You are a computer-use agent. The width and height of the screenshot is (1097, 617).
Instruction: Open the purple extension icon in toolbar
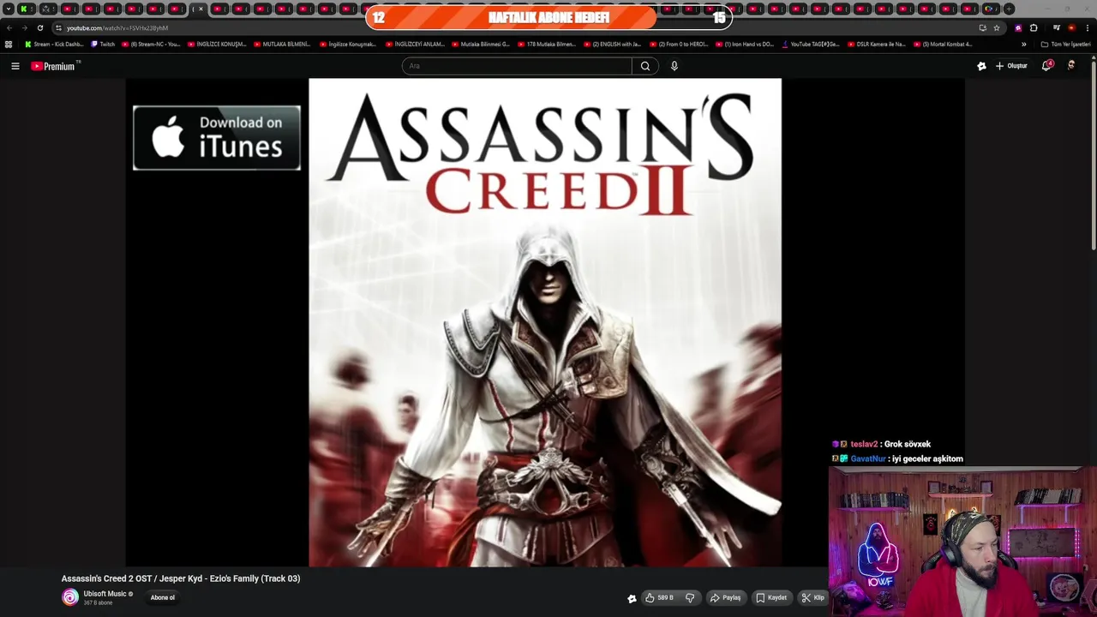point(1018,27)
